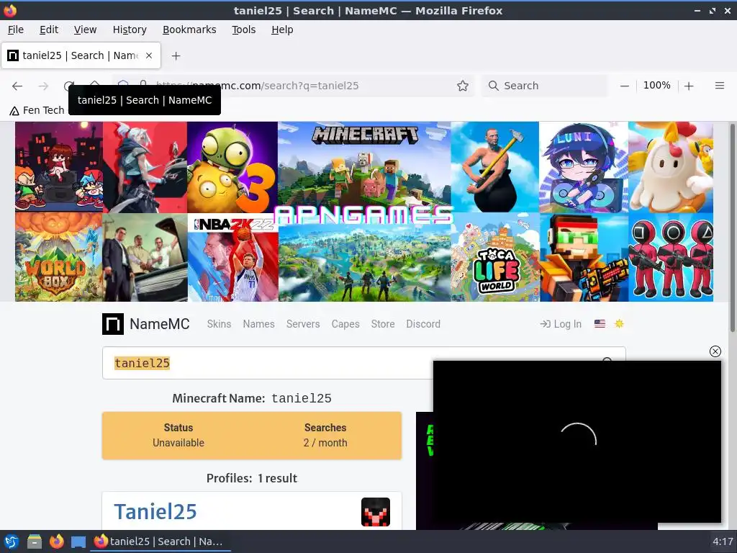This screenshot has height=553, width=737.
Task: Go back with the browser back arrow
Action: click(17, 86)
